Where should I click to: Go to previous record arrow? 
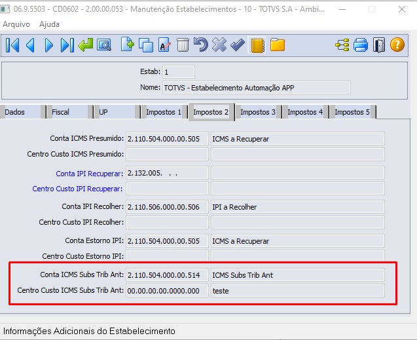pos(30,45)
